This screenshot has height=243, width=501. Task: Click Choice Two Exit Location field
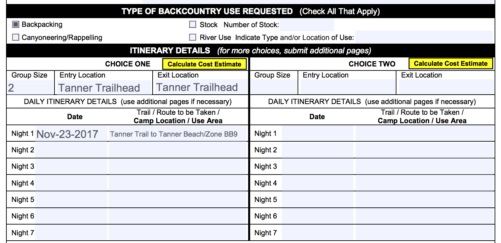tap(446, 87)
